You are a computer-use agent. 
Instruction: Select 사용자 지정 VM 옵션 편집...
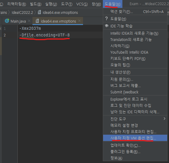[135, 138]
